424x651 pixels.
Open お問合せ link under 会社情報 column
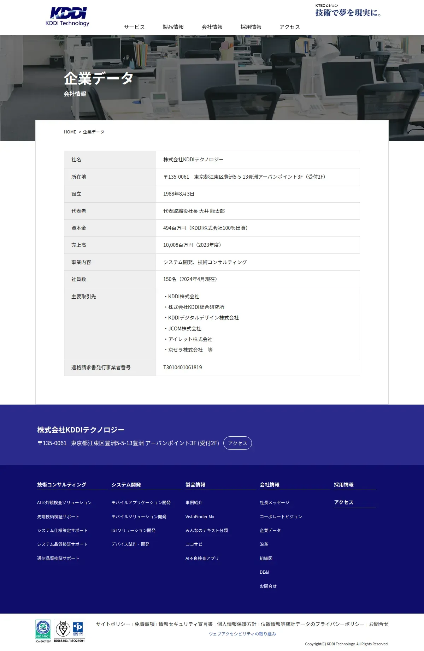pyautogui.click(x=268, y=586)
